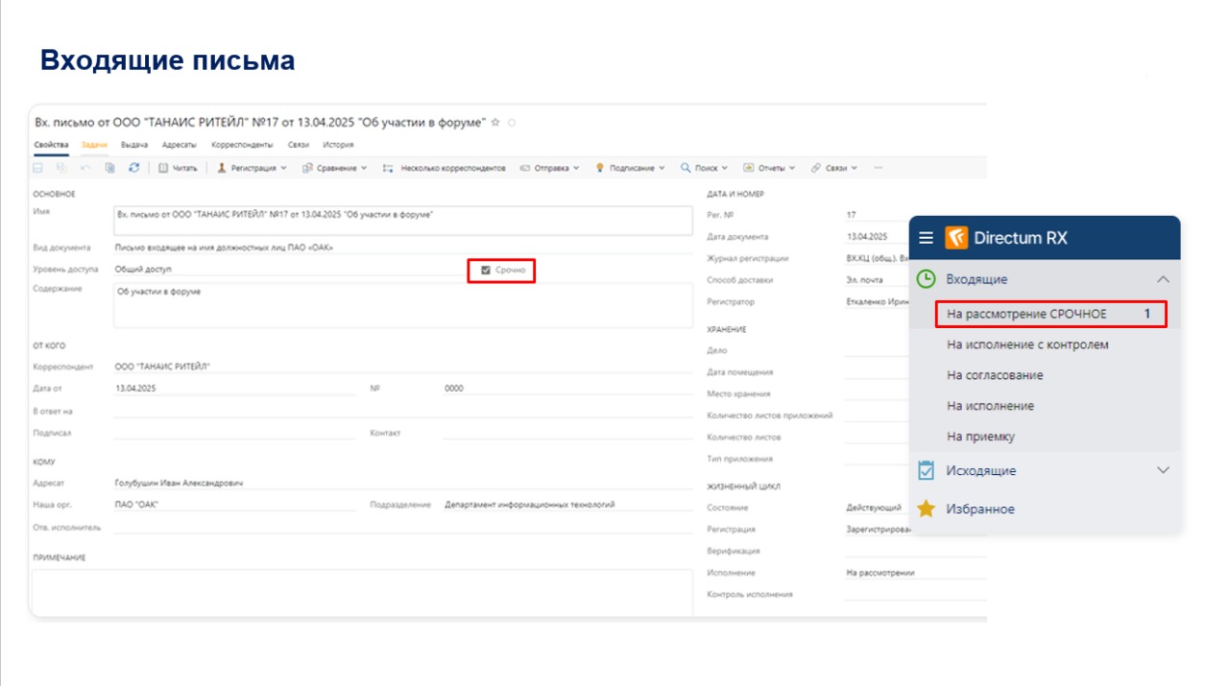Click the green clock Входящие icon

pyautogui.click(x=926, y=279)
